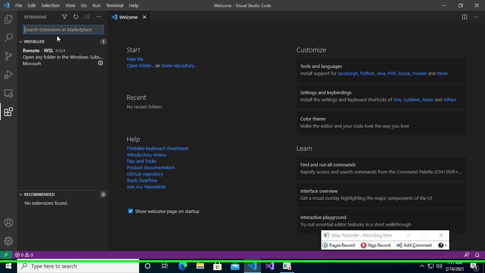Screen dimensions: 485x273
Task: Click the clone repository link
Action: pyautogui.click(x=179, y=65)
